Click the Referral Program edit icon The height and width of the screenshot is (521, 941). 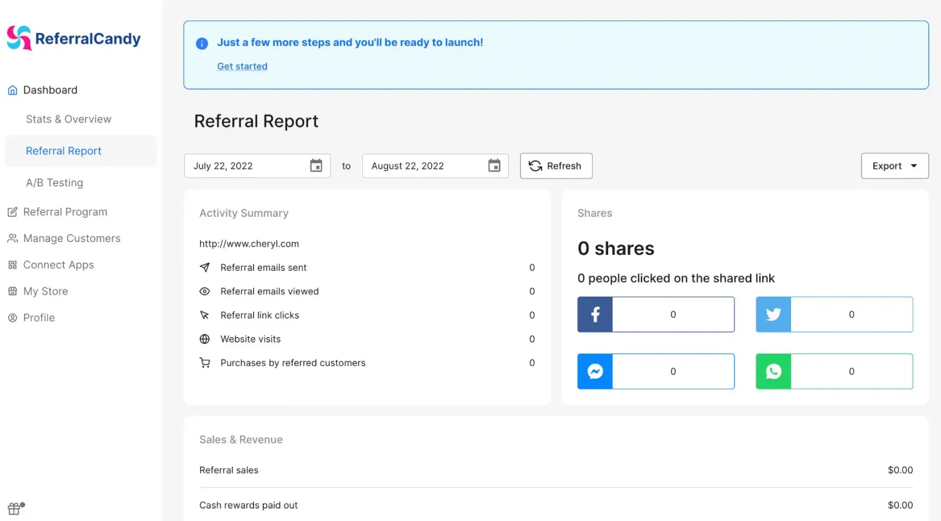12,212
